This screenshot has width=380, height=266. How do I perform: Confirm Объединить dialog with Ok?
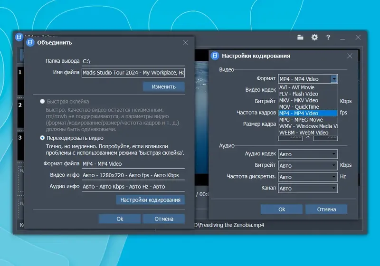click(120, 219)
